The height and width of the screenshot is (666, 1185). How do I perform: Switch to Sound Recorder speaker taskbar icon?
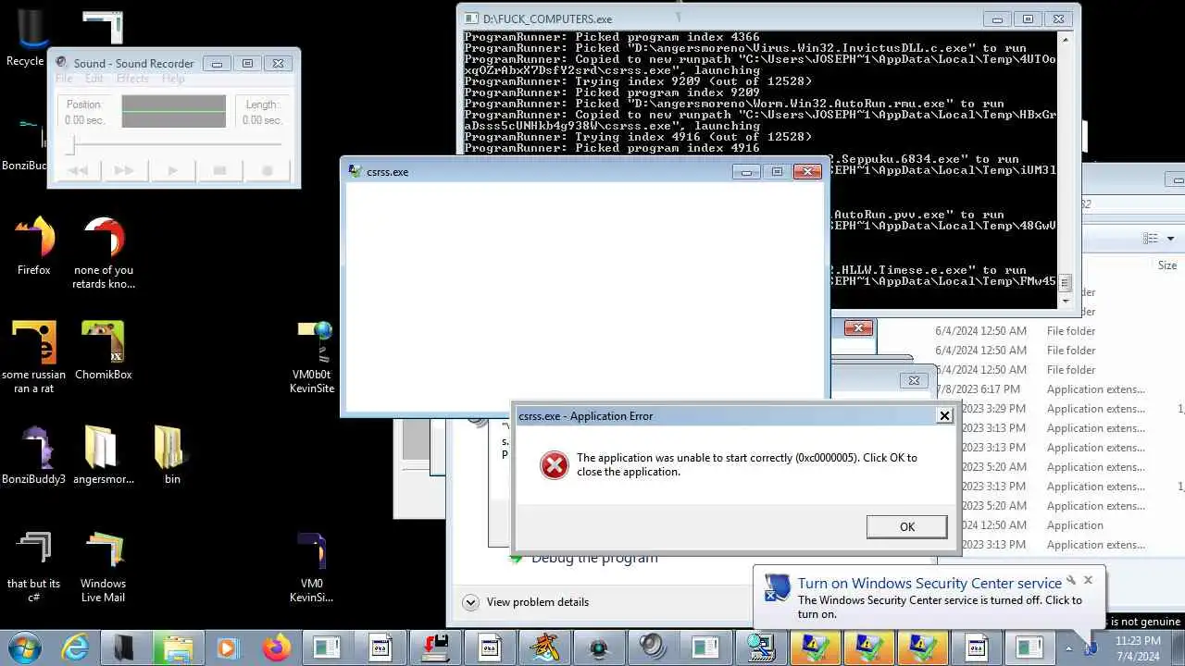pos(652,647)
